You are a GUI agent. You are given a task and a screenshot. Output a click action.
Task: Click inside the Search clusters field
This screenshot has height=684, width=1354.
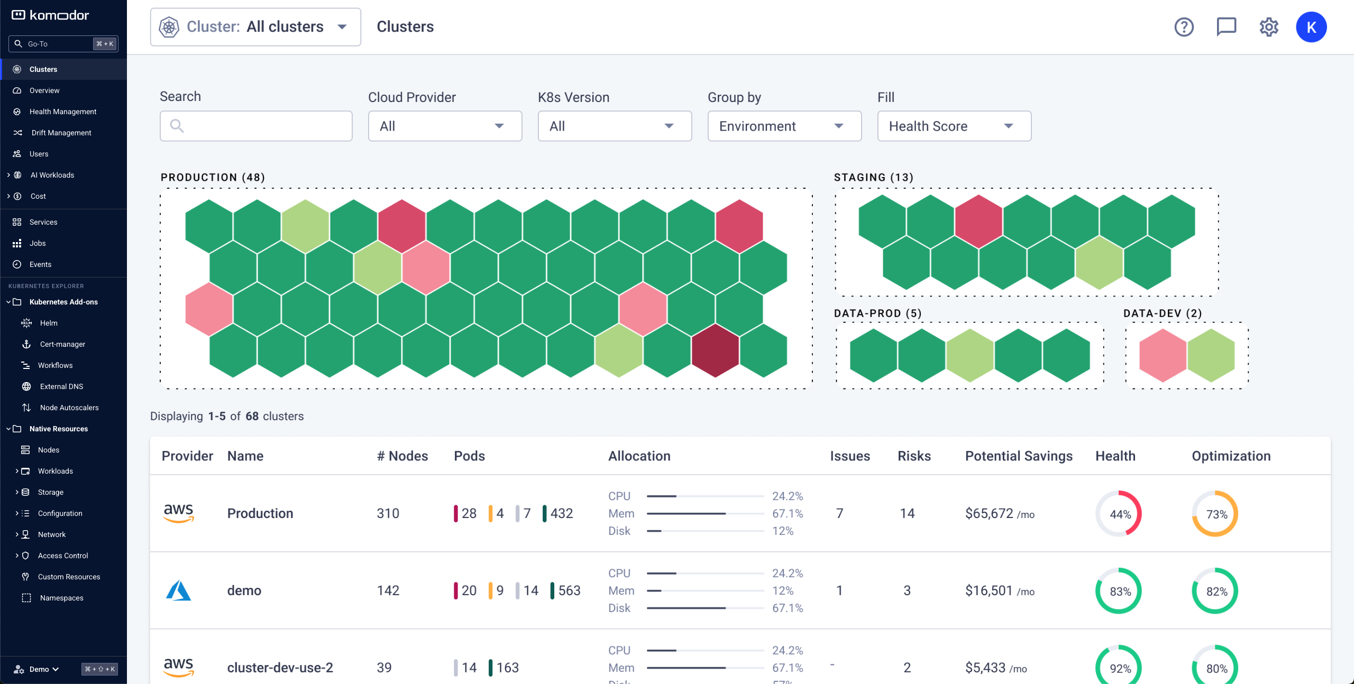click(256, 126)
